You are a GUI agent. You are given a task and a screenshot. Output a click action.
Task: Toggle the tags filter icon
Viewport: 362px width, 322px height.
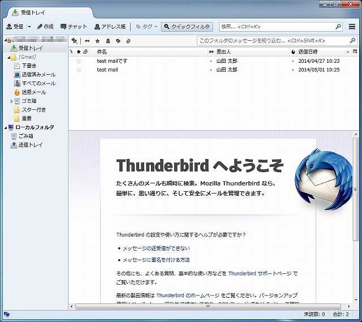(x=118, y=41)
